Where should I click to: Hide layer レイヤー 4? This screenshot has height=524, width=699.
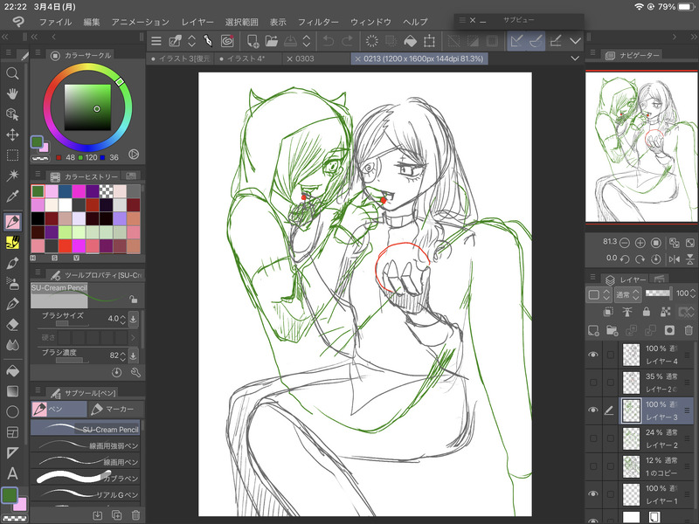(593, 355)
